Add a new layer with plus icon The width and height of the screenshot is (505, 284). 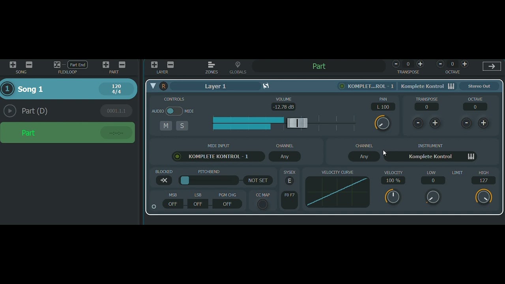click(154, 65)
